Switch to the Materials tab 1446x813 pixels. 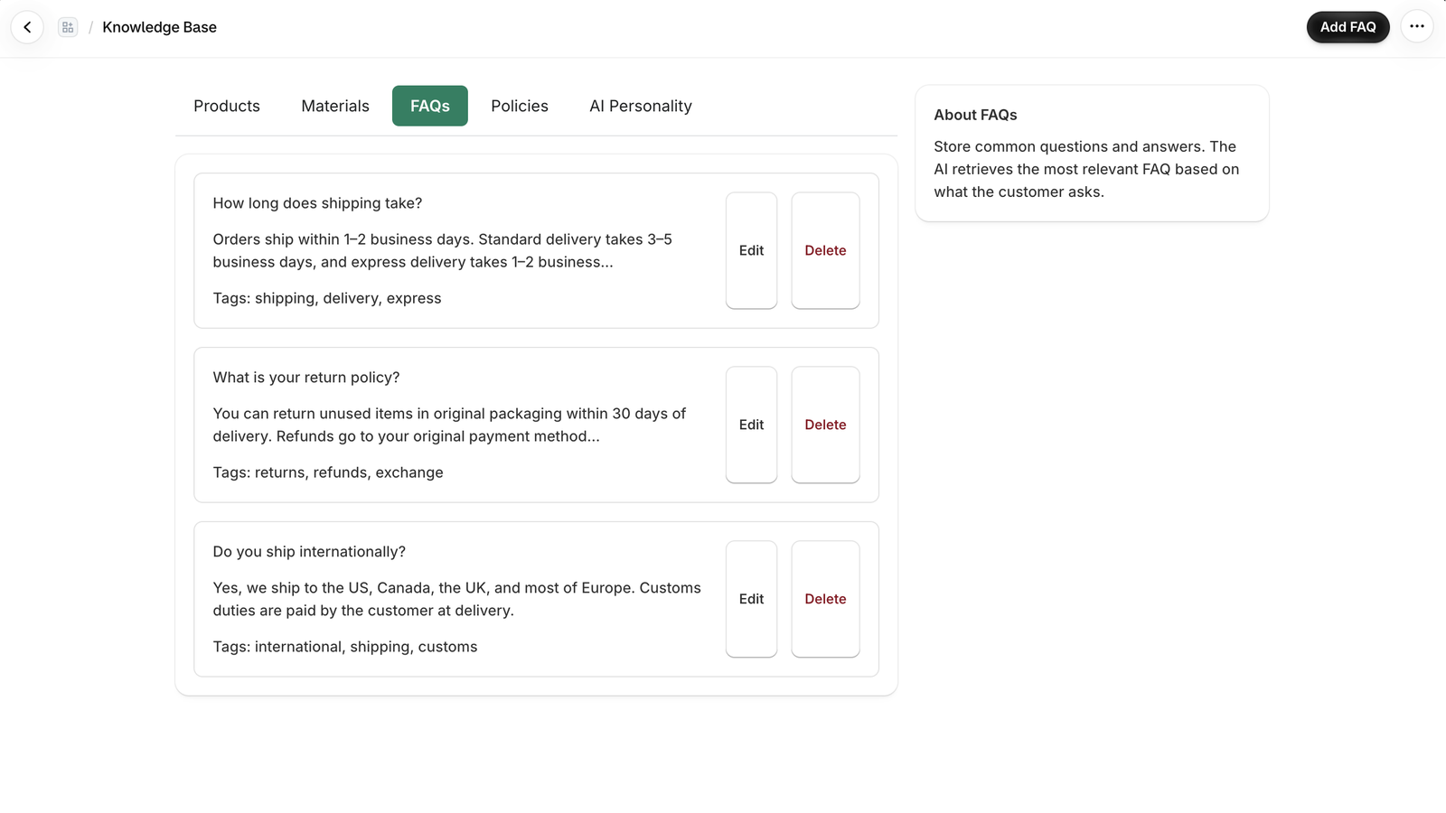point(335,106)
